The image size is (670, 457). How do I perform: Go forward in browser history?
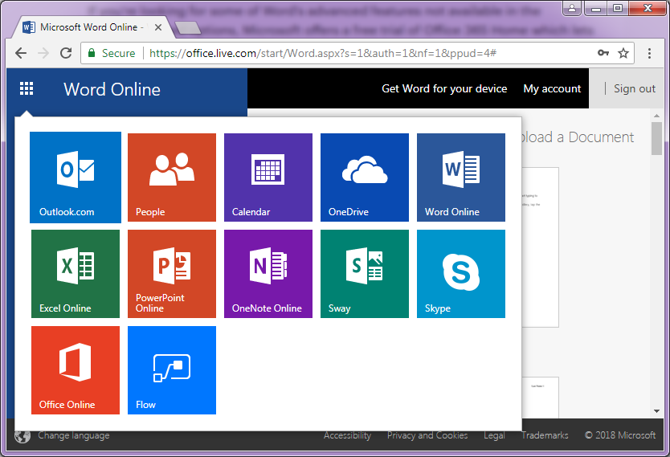(43, 53)
